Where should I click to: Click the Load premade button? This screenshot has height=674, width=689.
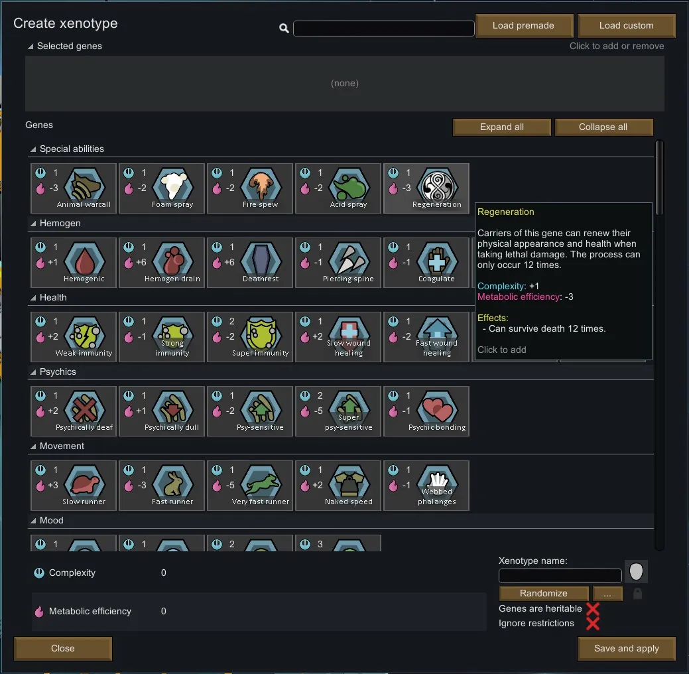[523, 26]
